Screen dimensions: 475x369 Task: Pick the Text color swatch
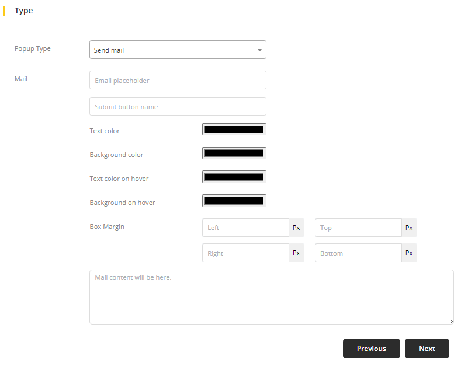coord(234,130)
